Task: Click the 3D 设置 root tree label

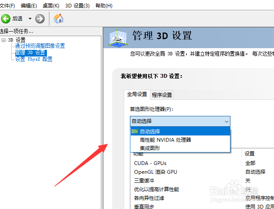Action: pos(17,40)
